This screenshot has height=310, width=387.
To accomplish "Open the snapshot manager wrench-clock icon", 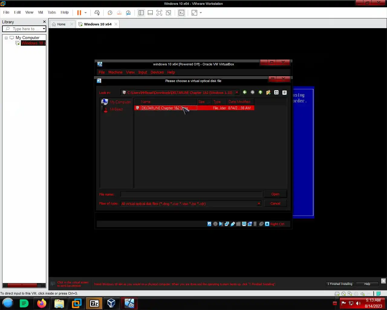I will coord(128,13).
